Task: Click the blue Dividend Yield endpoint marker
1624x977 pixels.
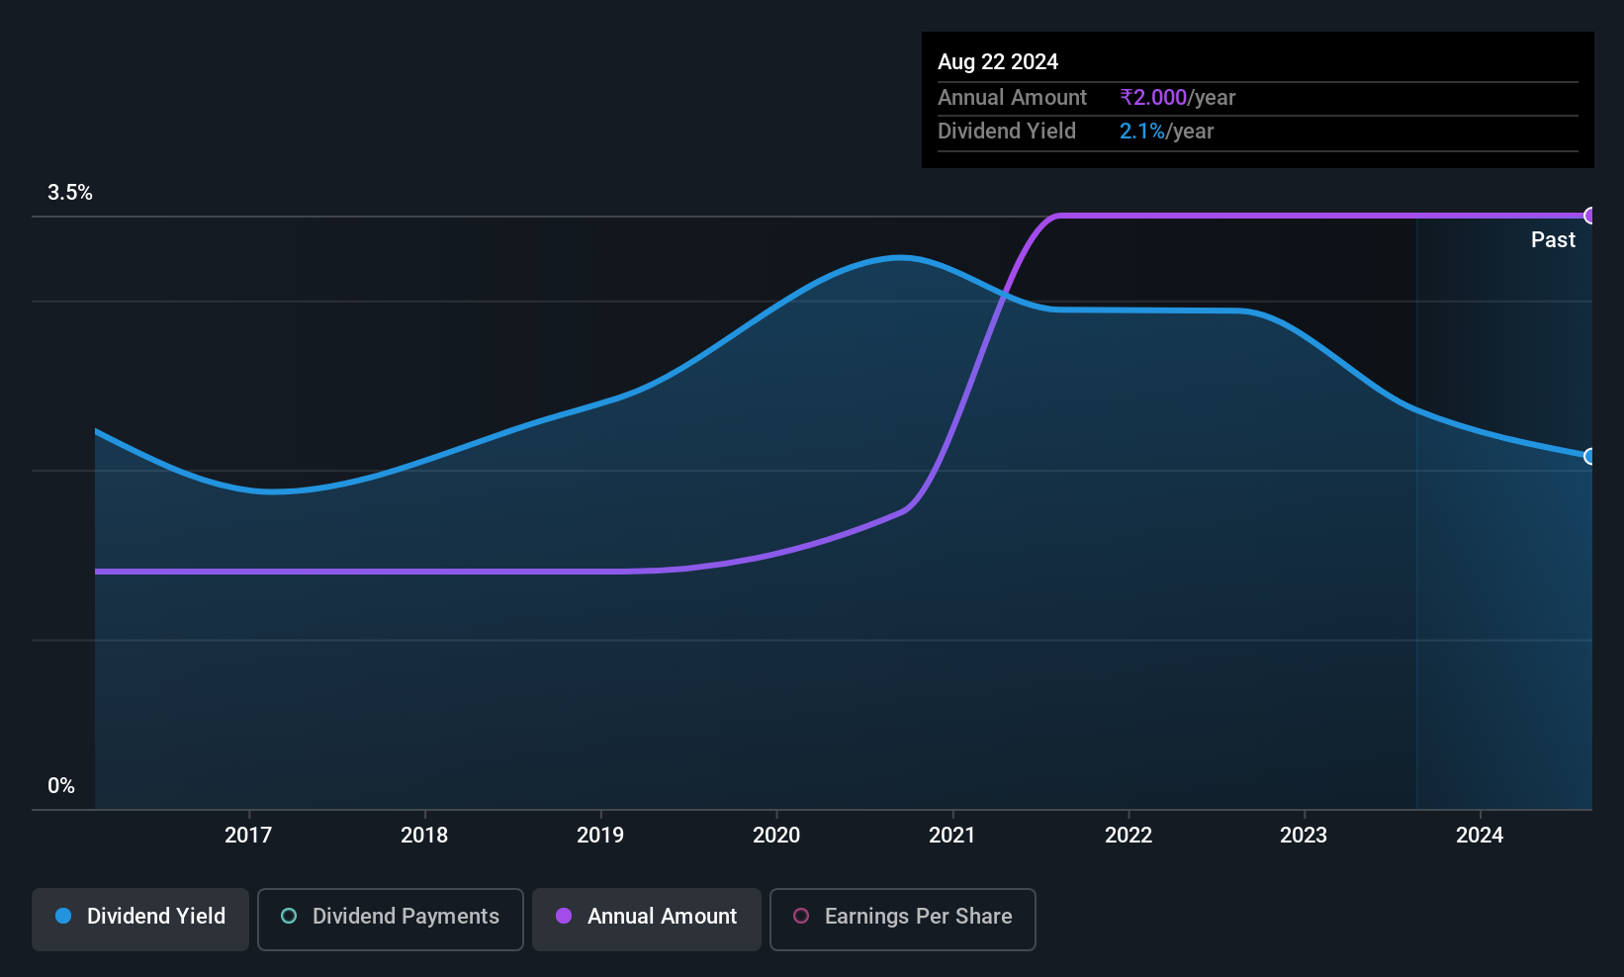Action: (1590, 456)
